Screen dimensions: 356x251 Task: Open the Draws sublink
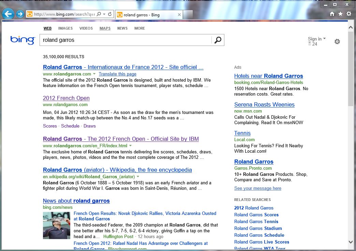pyautogui.click(x=90, y=126)
